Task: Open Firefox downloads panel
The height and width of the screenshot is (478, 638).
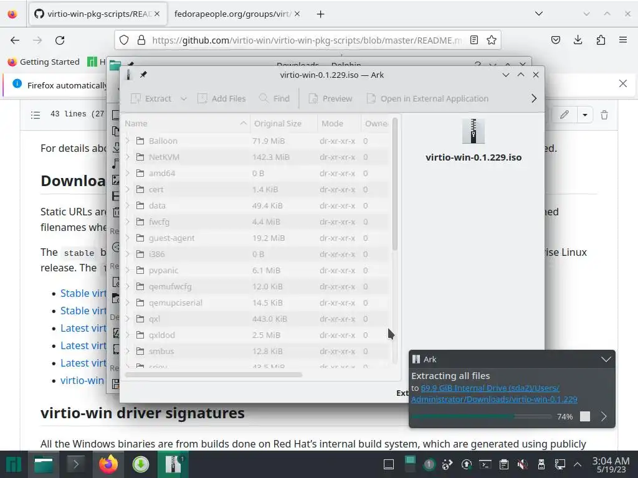Action: (x=578, y=40)
